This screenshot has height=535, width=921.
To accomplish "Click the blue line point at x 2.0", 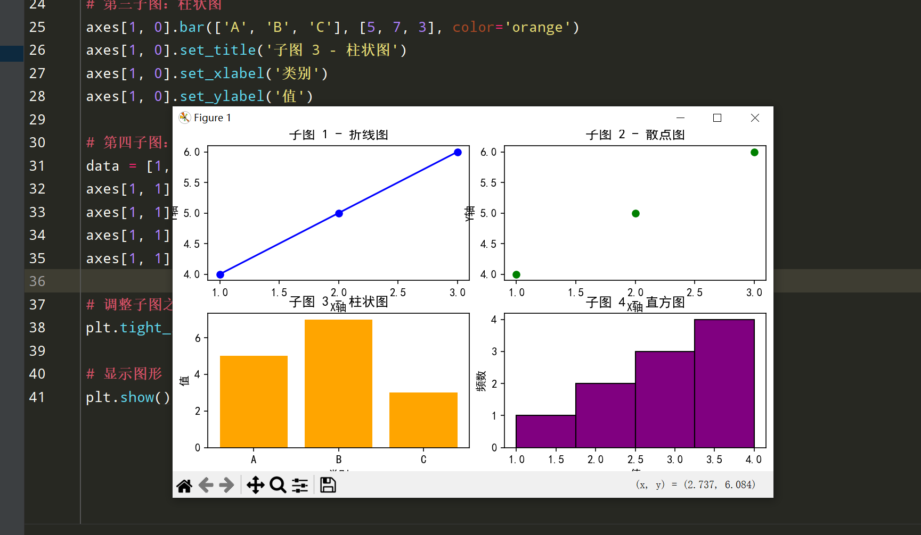I will coord(339,213).
